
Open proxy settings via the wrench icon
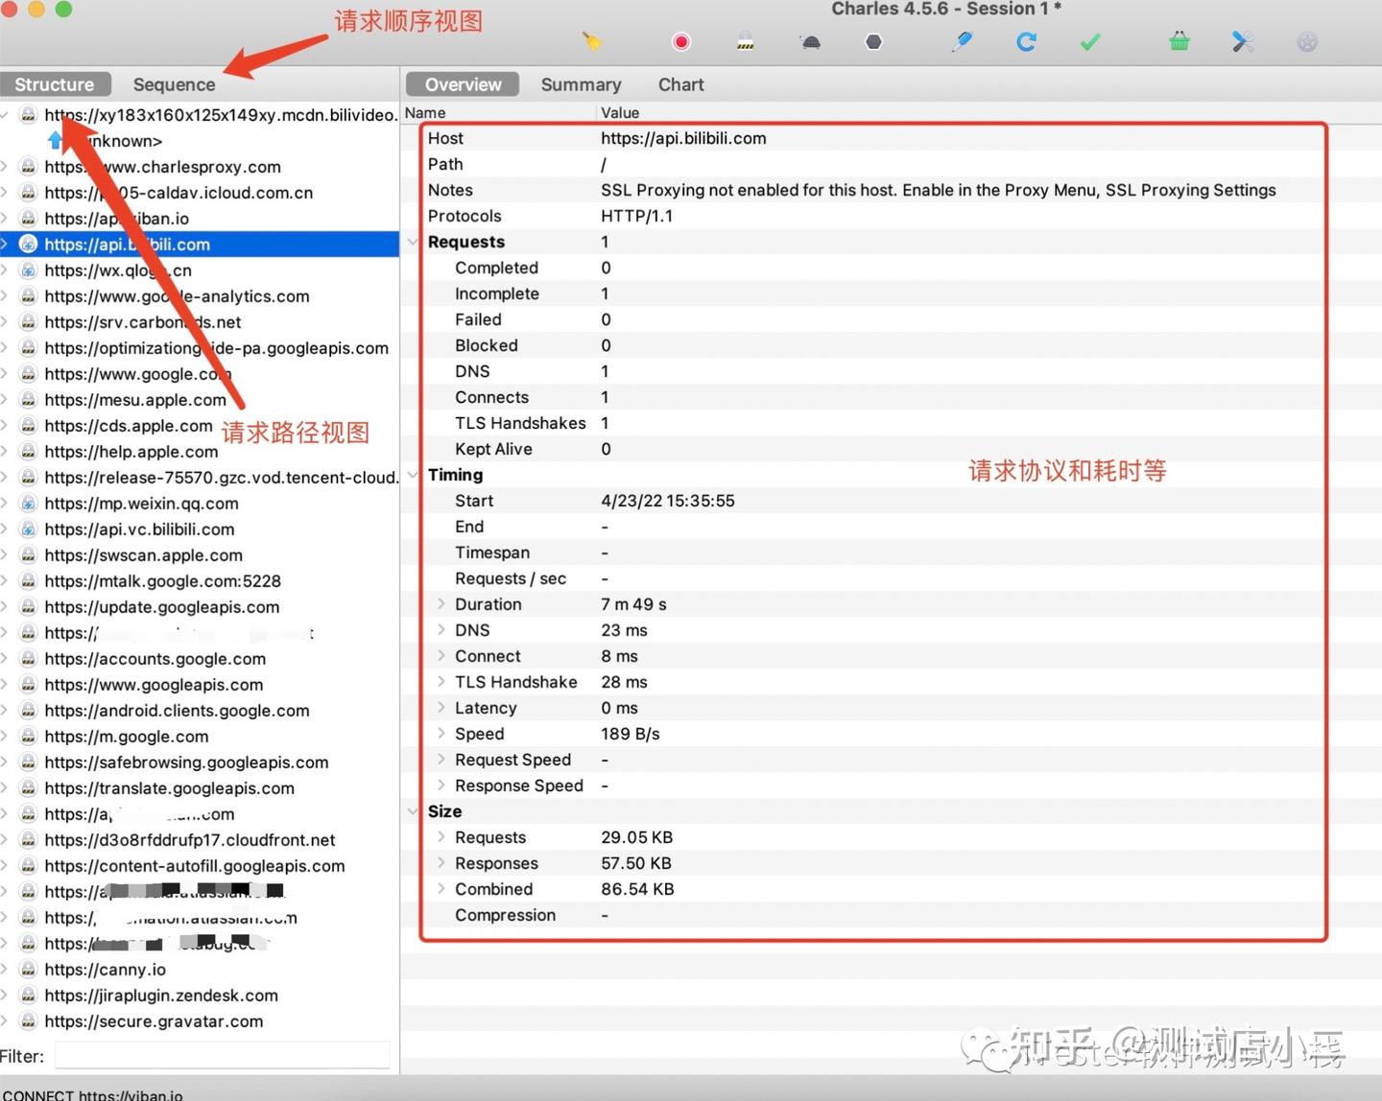(1243, 41)
